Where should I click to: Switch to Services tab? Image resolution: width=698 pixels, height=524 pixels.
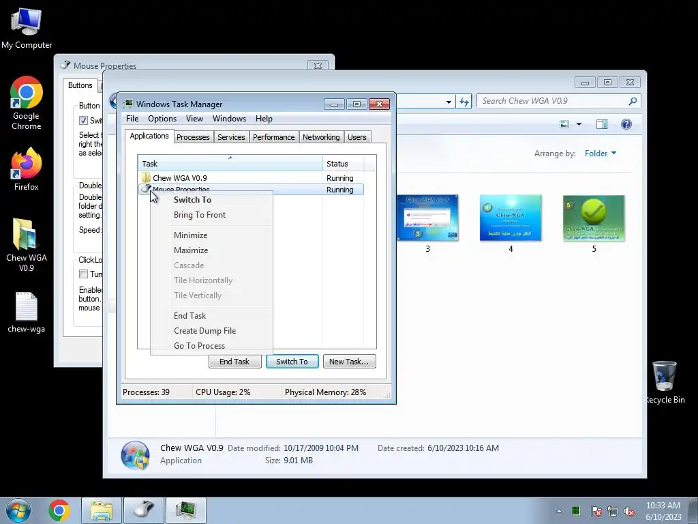click(231, 137)
